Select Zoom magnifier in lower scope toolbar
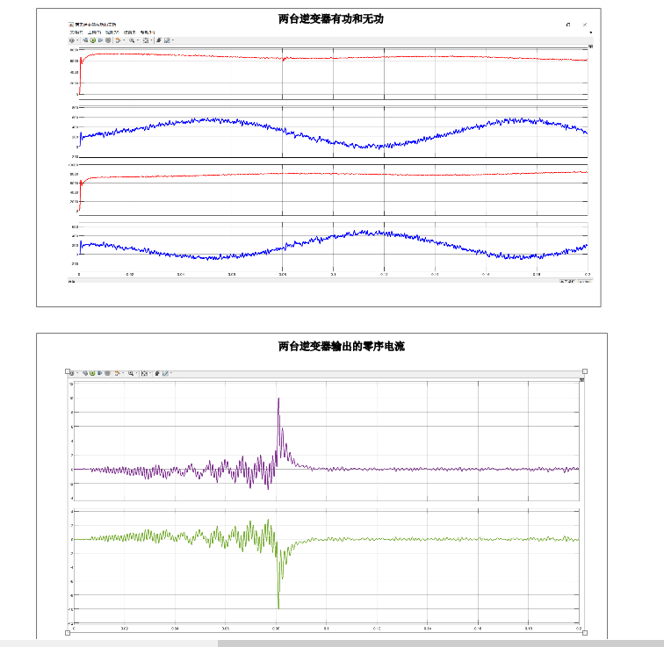The height and width of the screenshot is (647, 664). tap(130, 373)
